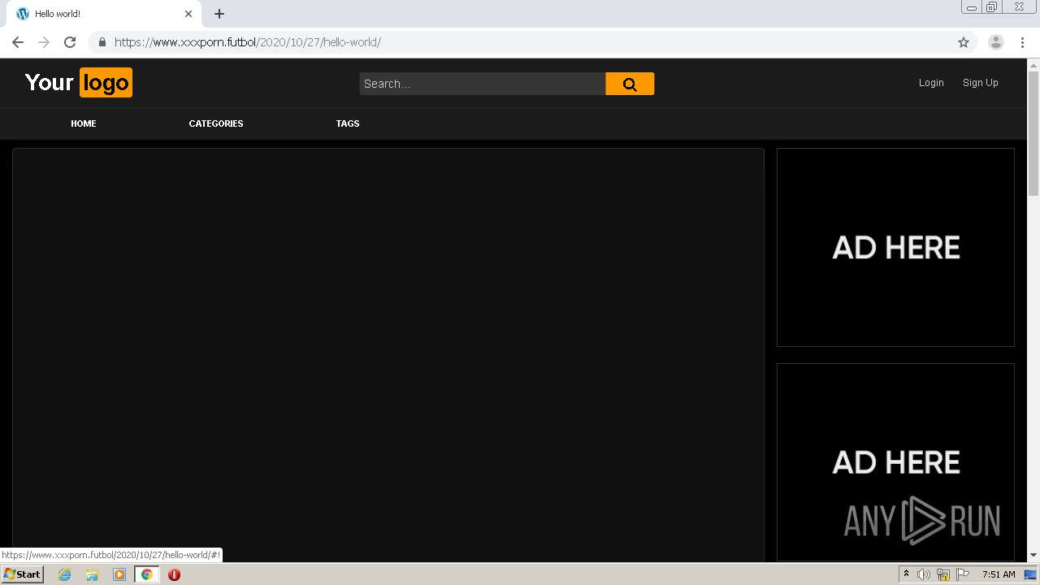The image size is (1040, 585).
Task: Bookmark this page with star icon
Action: coord(964,42)
